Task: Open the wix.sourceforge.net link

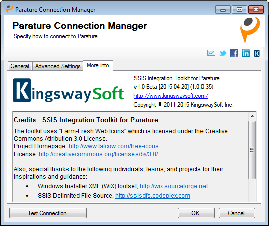Action: pyautogui.click(x=174, y=186)
